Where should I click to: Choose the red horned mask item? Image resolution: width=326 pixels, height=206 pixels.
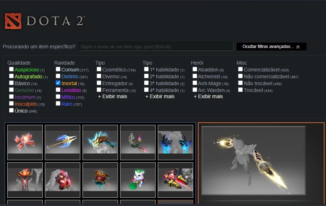pos(25,180)
